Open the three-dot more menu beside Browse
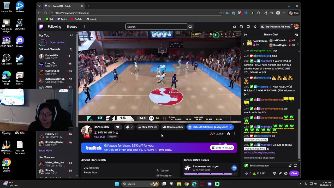Image resolution: width=334 pixels, height=188 pixels. pyautogui.click(x=84, y=27)
